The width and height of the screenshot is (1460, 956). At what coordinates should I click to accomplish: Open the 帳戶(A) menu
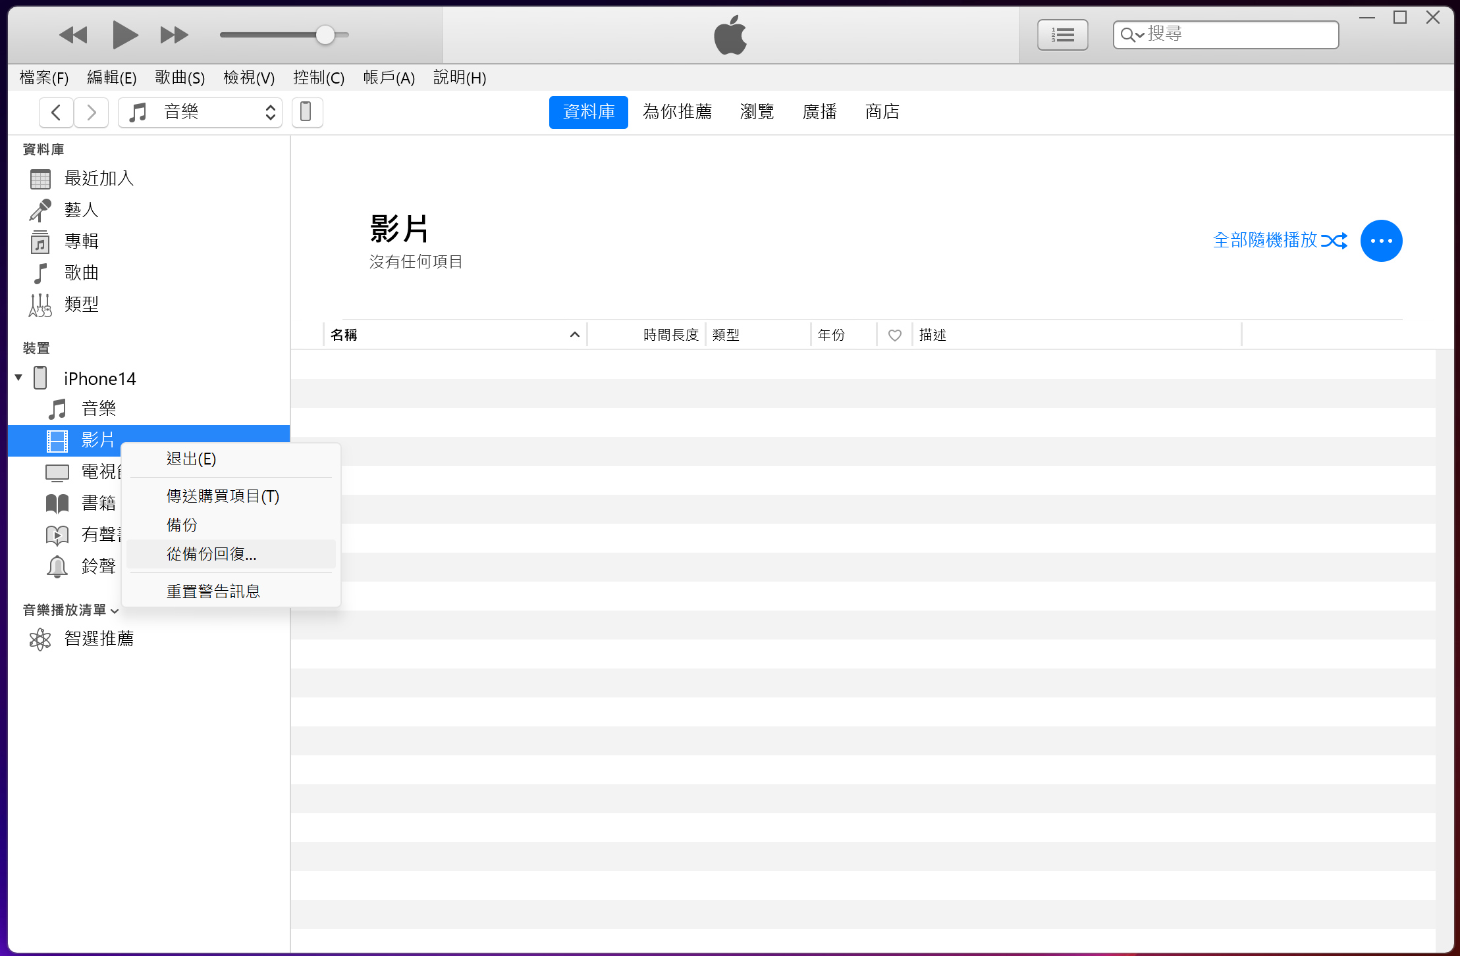point(389,78)
